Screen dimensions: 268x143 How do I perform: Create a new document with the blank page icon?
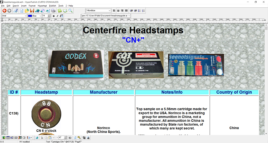pyautogui.click(x=21, y=11)
